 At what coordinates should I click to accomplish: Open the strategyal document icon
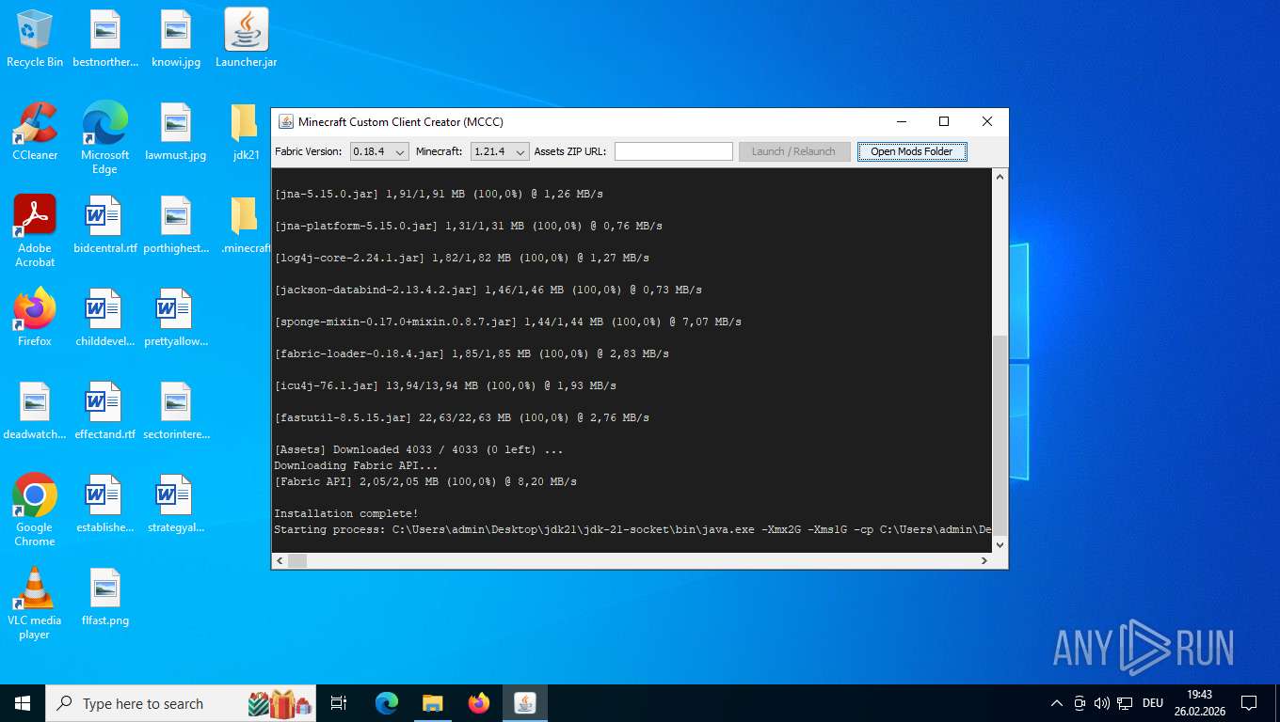[x=176, y=504]
